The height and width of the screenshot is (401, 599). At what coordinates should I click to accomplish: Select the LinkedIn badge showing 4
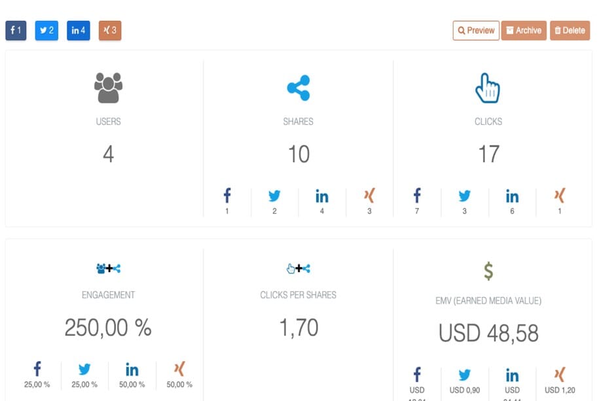[79, 30]
